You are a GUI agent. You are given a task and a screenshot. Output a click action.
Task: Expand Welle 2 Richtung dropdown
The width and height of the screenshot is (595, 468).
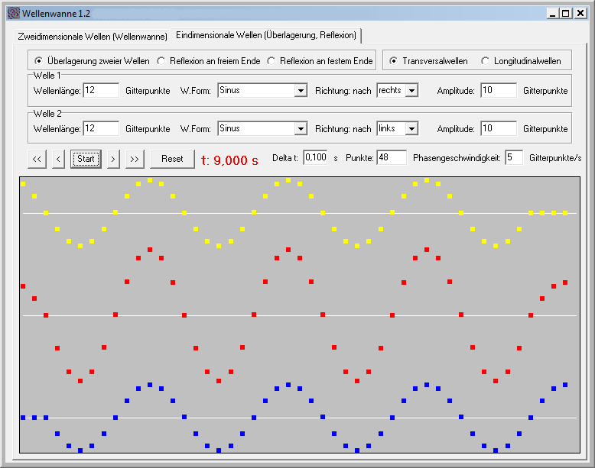[411, 129]
